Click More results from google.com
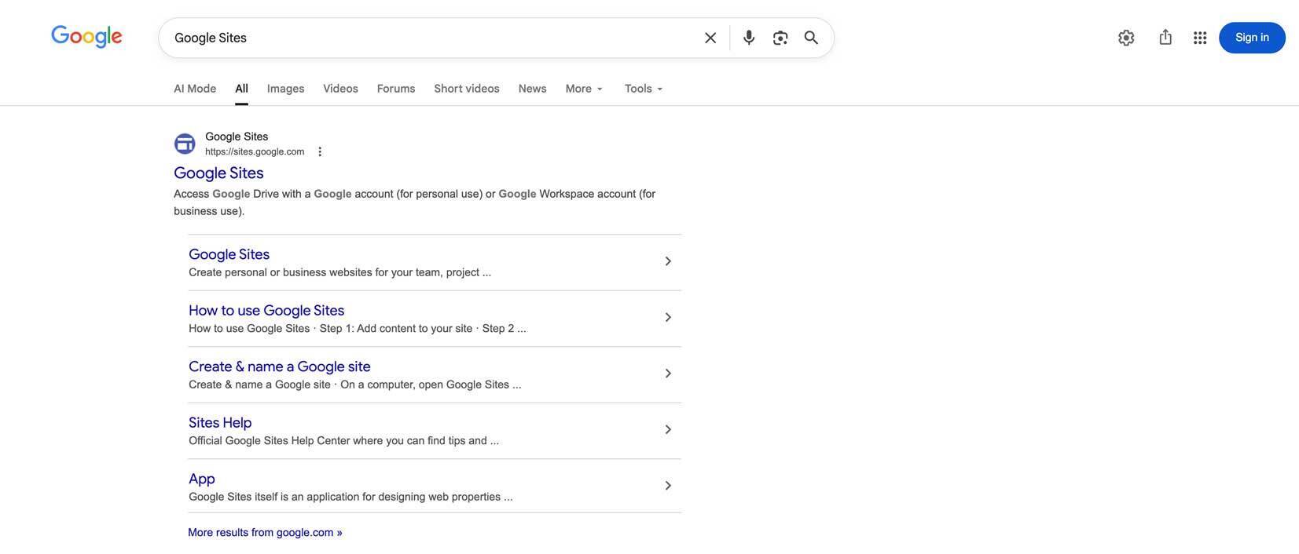 pos(265,533)
